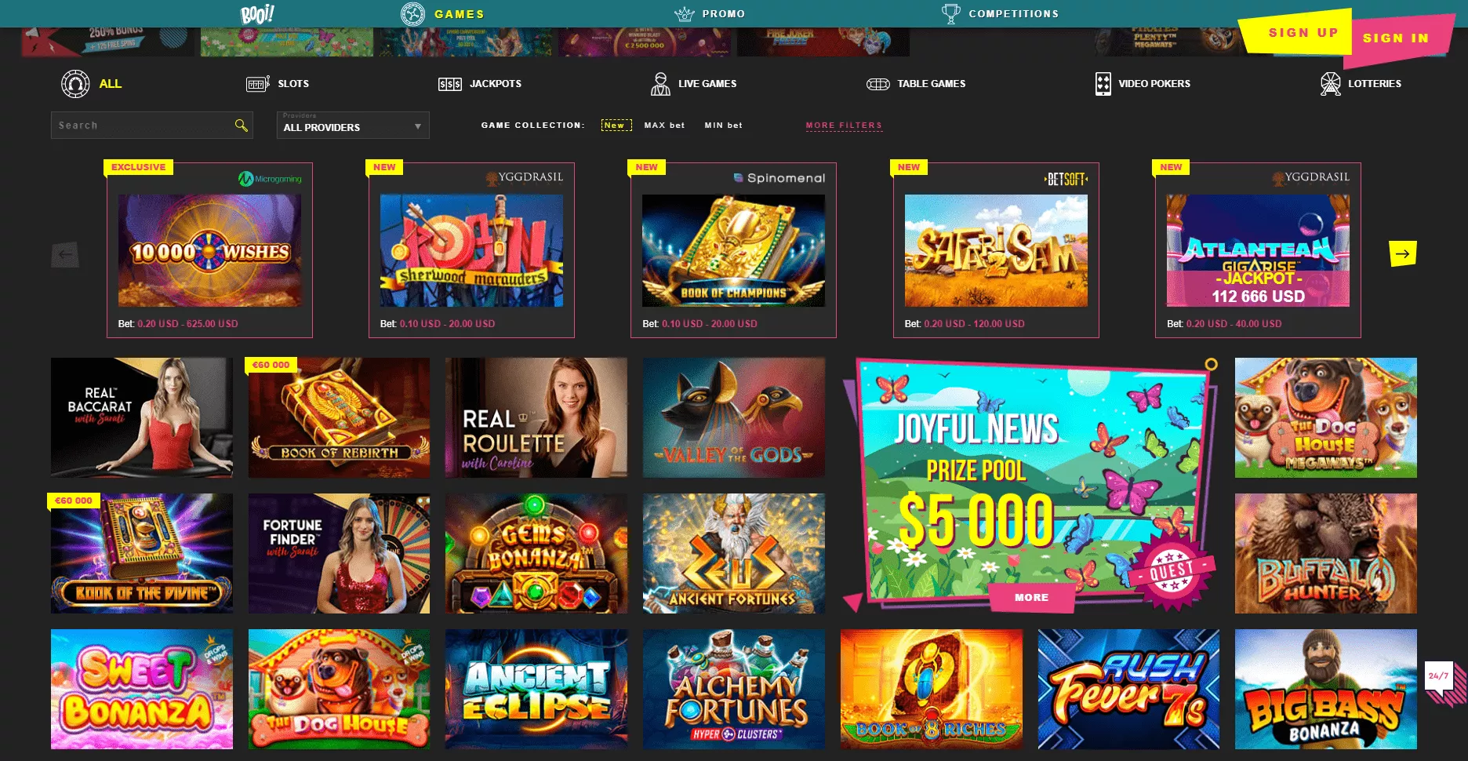
Task: Toggle the MAX bet filter
Action: pyautogui.click(x=664, y=125)
